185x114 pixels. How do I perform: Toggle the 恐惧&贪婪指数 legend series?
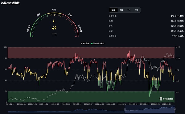[x=98, y=43]
